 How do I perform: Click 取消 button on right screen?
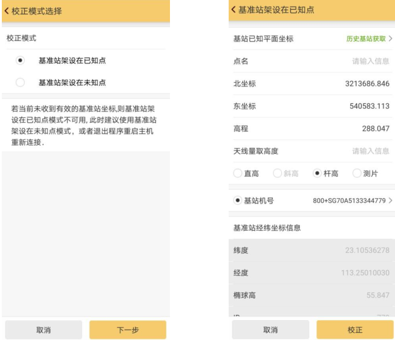(270, 330)
